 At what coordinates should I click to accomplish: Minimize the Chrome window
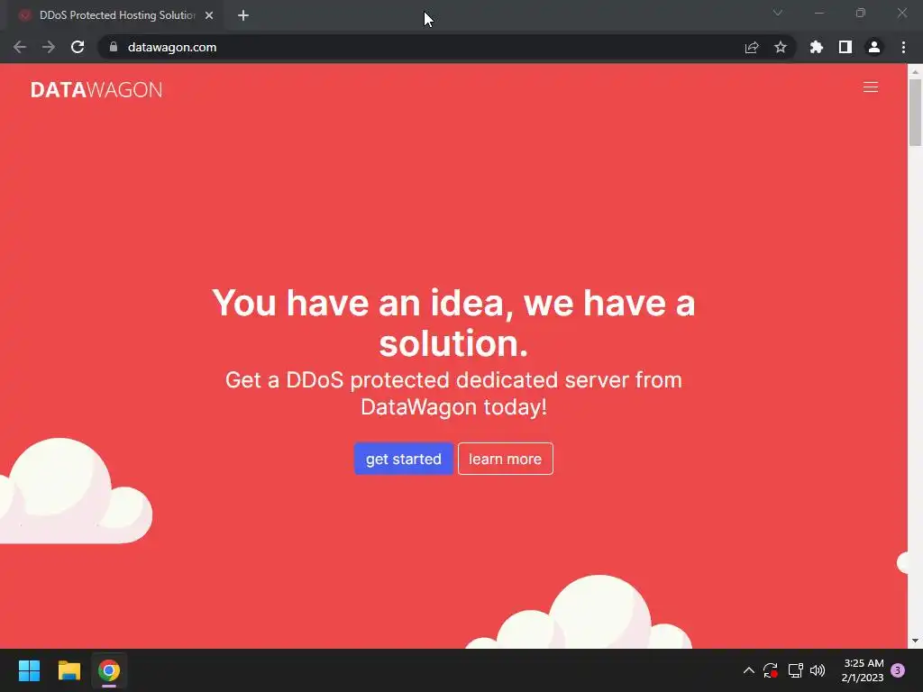click(x=819, y=13)
